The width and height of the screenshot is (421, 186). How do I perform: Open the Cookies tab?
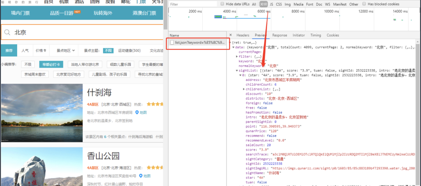[x=333, y=35]
